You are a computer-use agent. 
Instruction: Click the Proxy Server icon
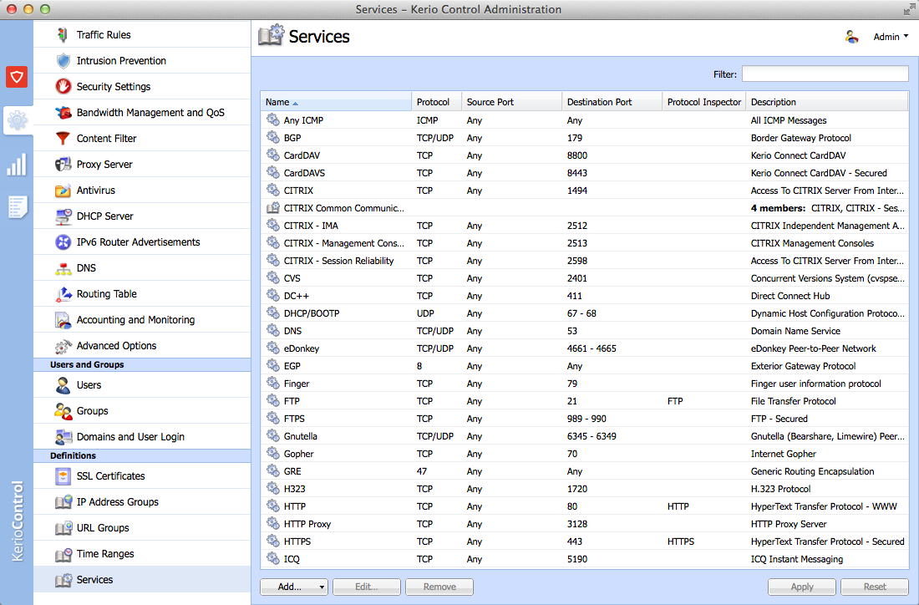click(x=63, y=164)
